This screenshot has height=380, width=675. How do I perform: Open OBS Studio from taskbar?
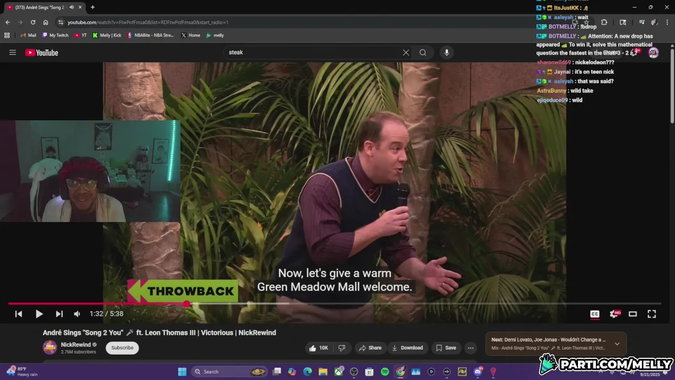click(354, 372)
